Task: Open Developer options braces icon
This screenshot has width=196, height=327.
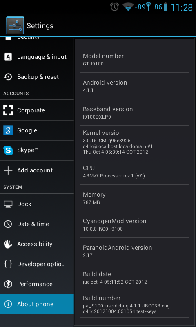Action: (x=8, y=264)
